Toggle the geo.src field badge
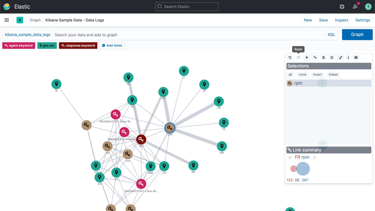This screenshot has height=211, width=375. click(x=47, y=45)
